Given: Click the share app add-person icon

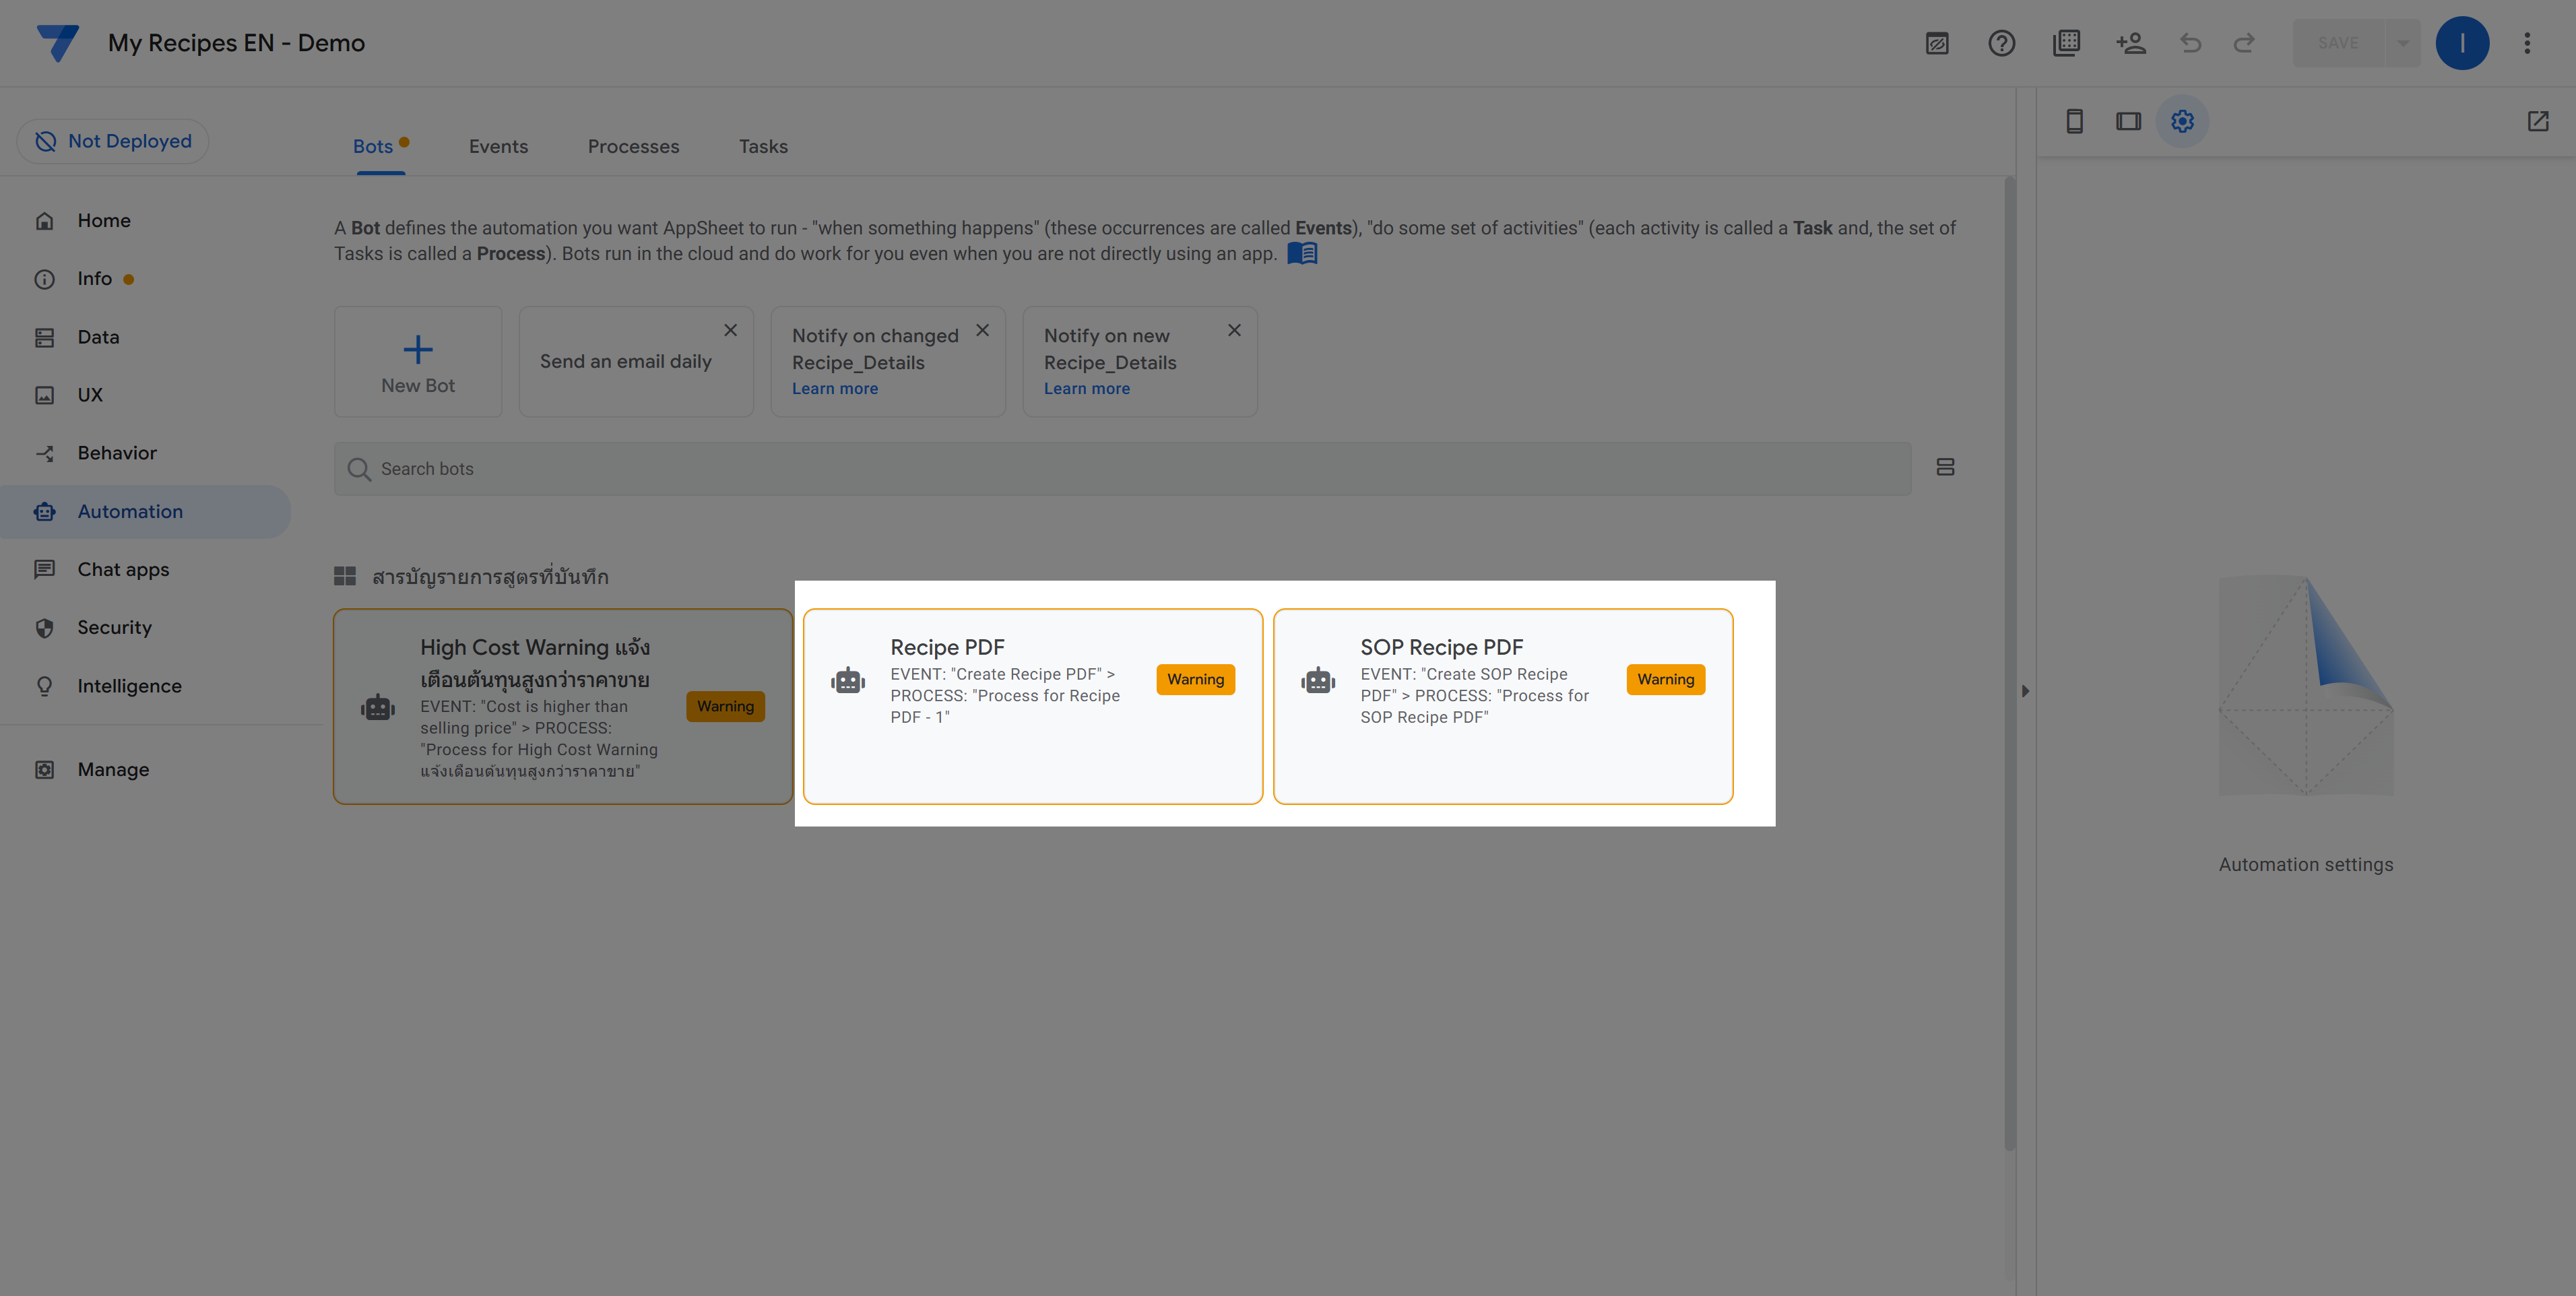Looking at the screenshot, I should pyautogui.click(x=2131, y=43).
